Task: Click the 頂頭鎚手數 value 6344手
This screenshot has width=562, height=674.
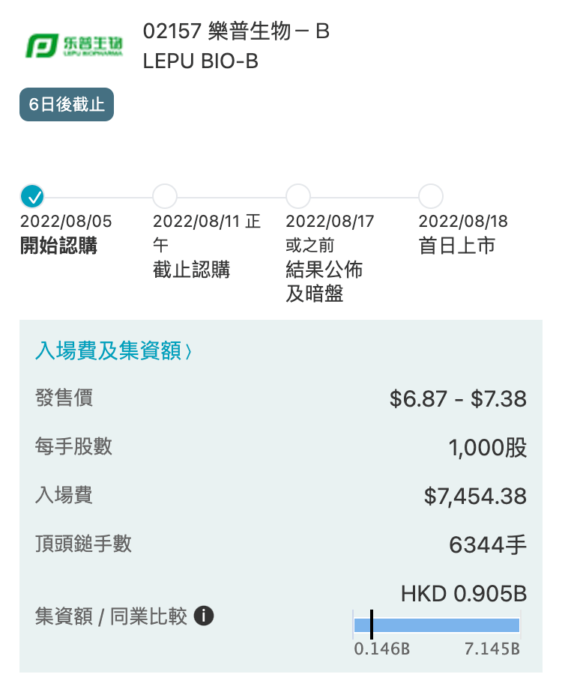Action: [x=488, y=544]
